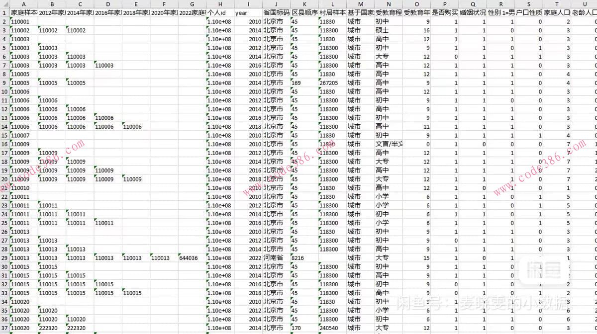Click the '家庭人口' header cell
The height and width of the screenshot is (334, 597).
pos(557,12)
